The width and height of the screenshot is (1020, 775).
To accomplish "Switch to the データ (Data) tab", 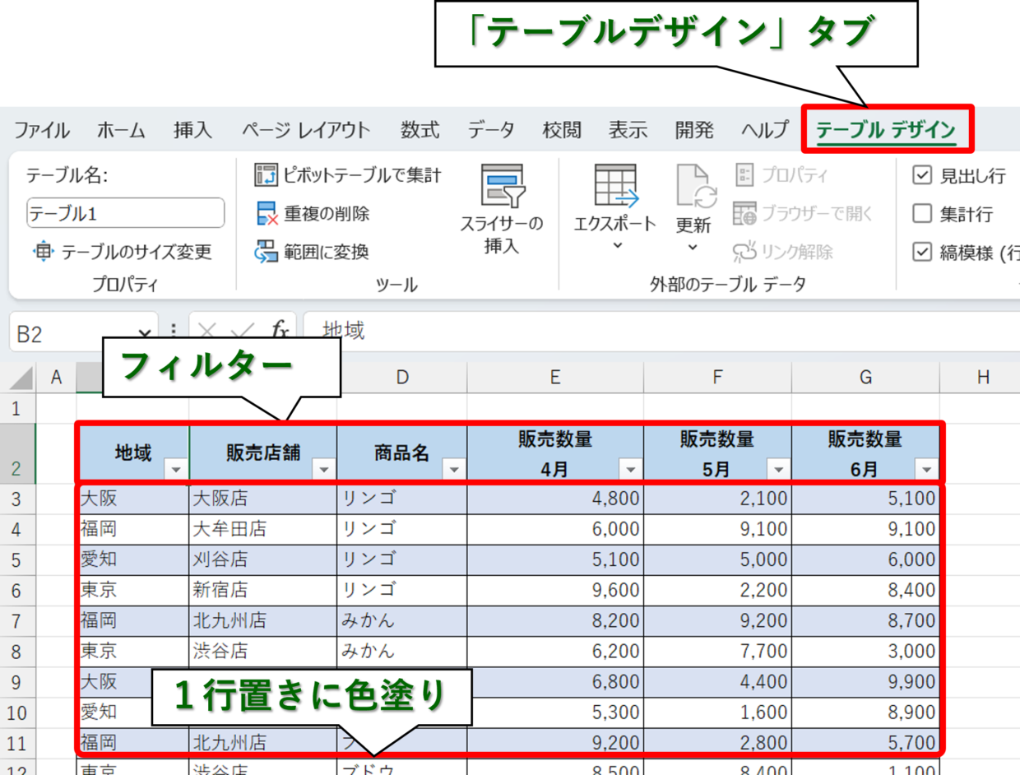I will pos(491,130).
